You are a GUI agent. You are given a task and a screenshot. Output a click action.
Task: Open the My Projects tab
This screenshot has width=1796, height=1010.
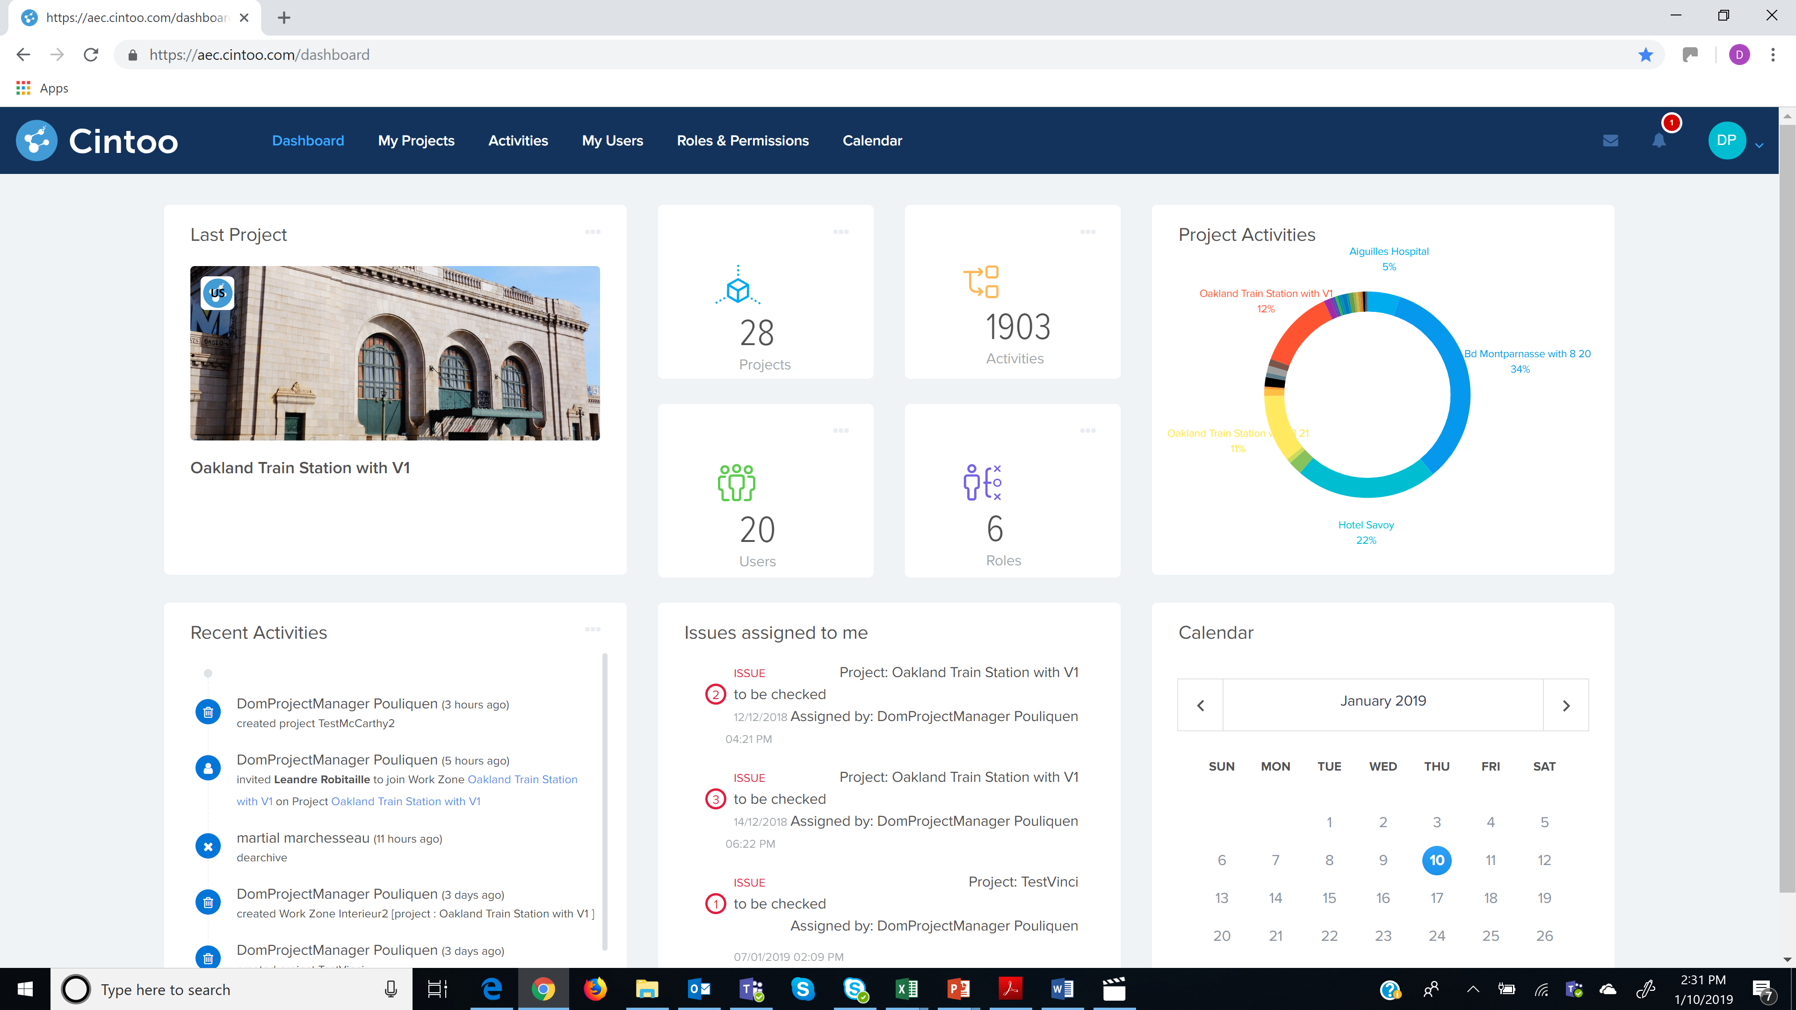click(x=416, y=141)
